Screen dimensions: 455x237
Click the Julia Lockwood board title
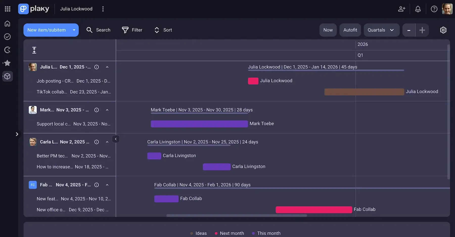tap(76, 9)
